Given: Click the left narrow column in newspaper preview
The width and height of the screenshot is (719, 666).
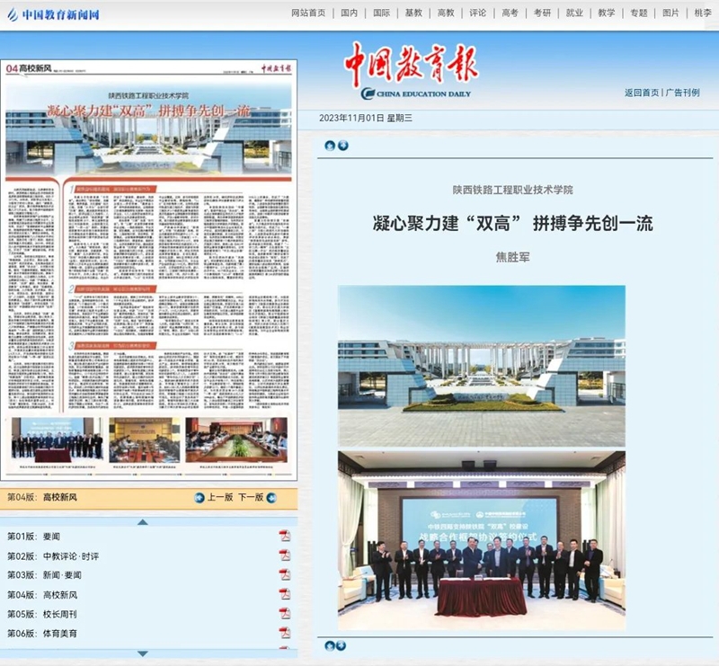Looking at the screenshot, I should click(31, 297).
